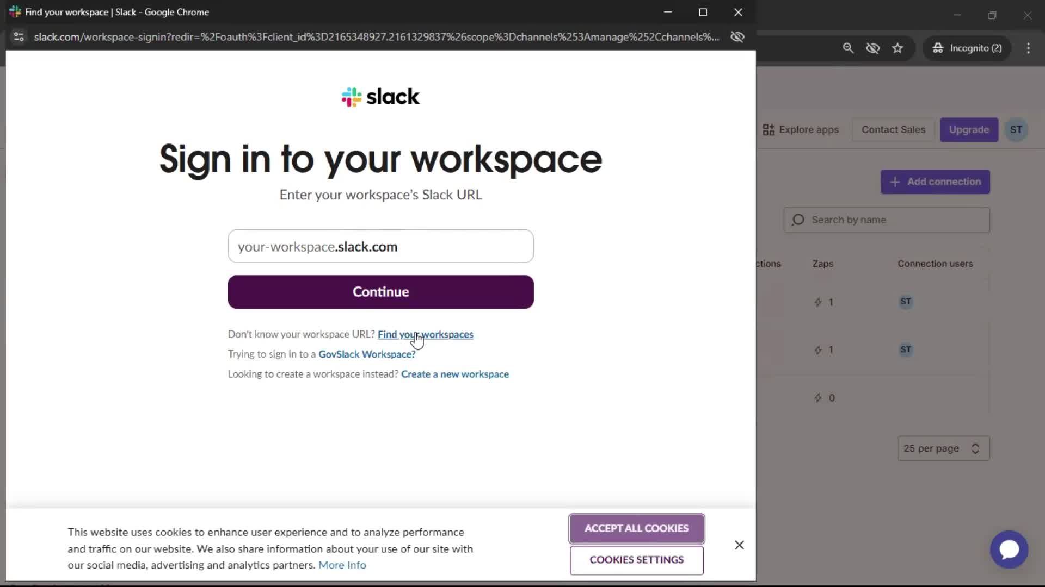Click Explore apps in background page

[801, 130]
